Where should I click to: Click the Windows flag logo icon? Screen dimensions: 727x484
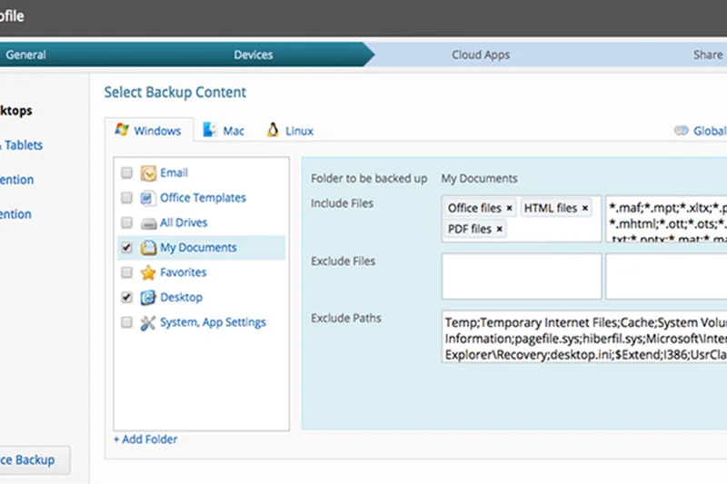(x=122, y=130)
